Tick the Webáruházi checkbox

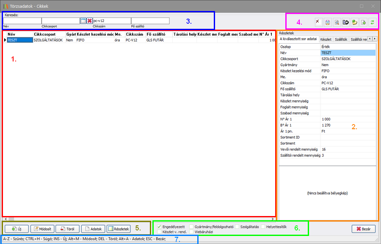(x=191, y=232)
